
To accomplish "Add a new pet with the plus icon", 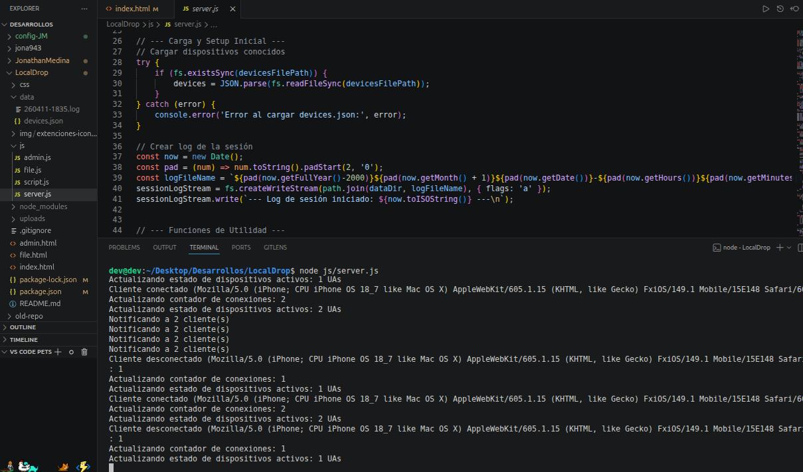I will click(x=58, y=352).
